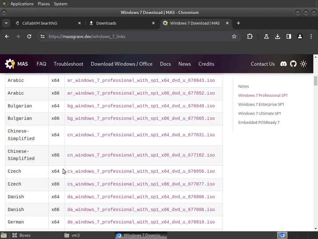Close the CollabVM SearXNG tab

click(x=79, y=23)
